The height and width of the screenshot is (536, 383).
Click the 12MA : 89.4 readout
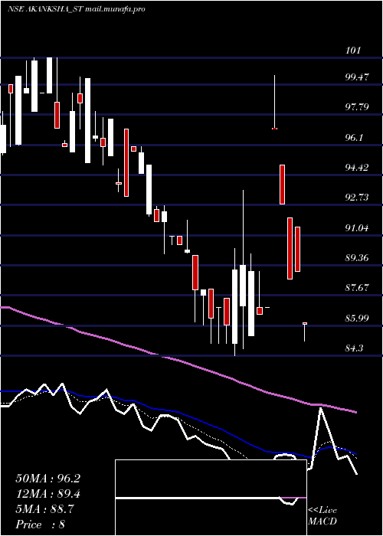(x=47, y=495)
